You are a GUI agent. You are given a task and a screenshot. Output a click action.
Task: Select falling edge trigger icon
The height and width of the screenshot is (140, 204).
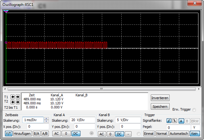[175, 121]
